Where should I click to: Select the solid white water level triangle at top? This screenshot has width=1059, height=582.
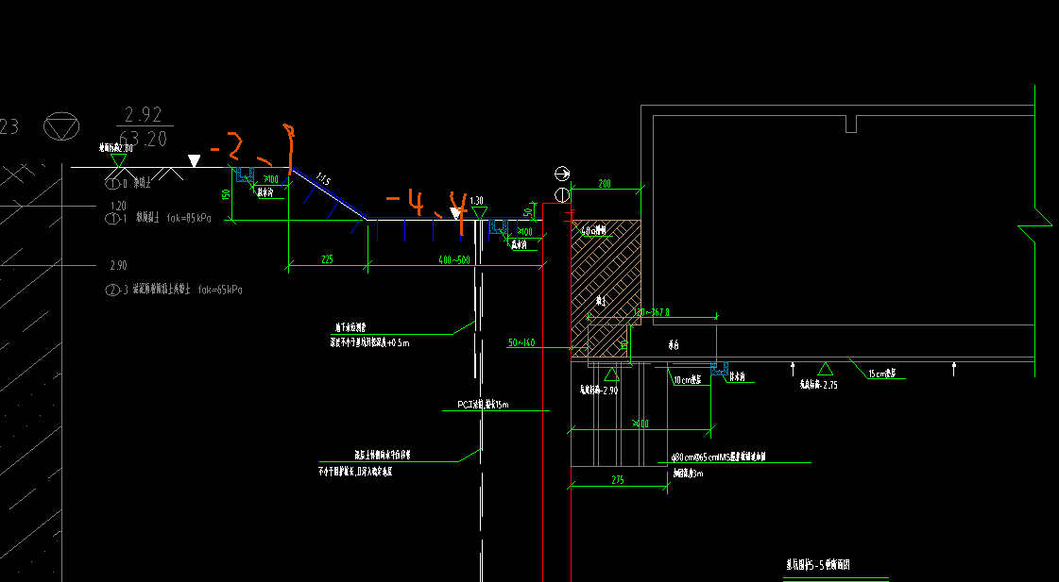[194, 160]
